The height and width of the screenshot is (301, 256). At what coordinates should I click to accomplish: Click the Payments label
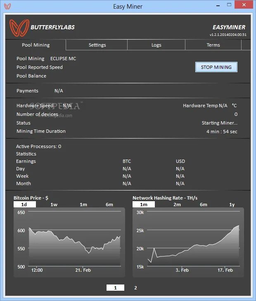tap(27, 91)
